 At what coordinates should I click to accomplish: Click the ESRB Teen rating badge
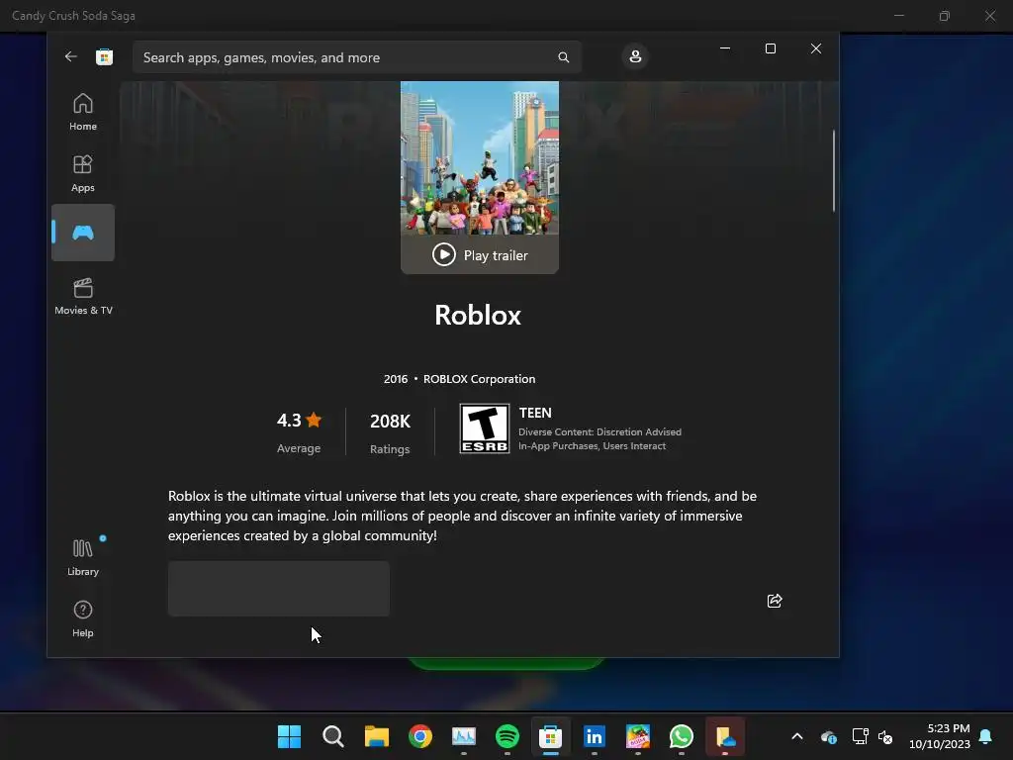point(484,428)
